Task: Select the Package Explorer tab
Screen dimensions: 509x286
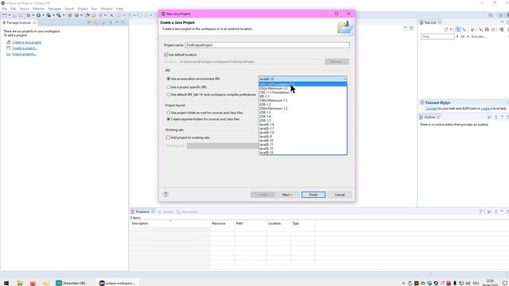Action: (19, 23)
